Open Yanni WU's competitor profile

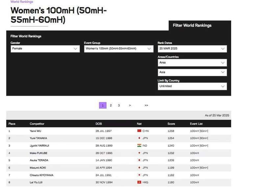coord(35,131)
